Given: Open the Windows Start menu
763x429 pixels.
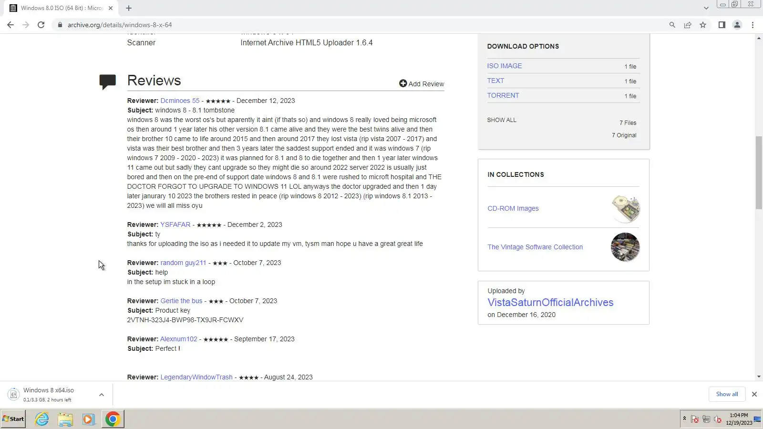Looking at the screenshot, I should [13, 419].
